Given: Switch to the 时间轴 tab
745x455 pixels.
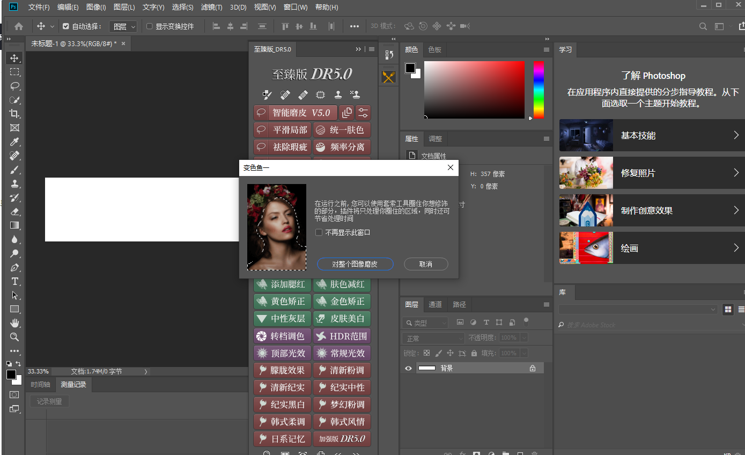Looking at the screenshot, I should [x=40, y=384].
